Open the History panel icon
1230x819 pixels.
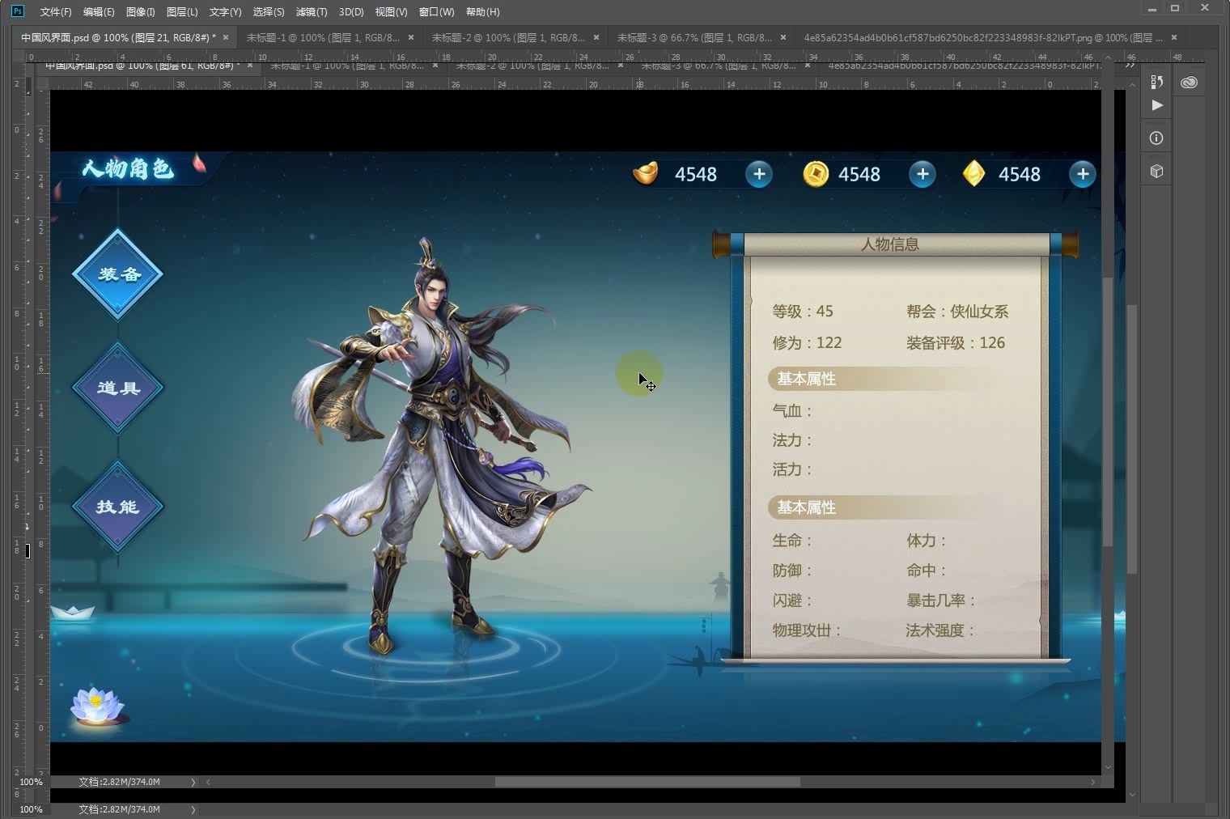[x=1157, y=82]
